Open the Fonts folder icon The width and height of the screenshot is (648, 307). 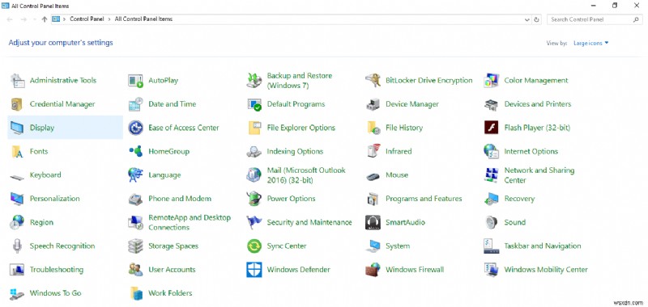tap(17, 152)
